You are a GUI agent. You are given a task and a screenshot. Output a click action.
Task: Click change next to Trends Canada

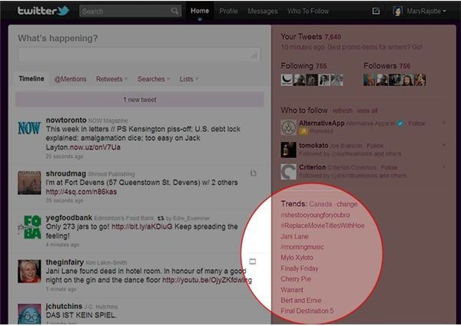pos(347,204)
